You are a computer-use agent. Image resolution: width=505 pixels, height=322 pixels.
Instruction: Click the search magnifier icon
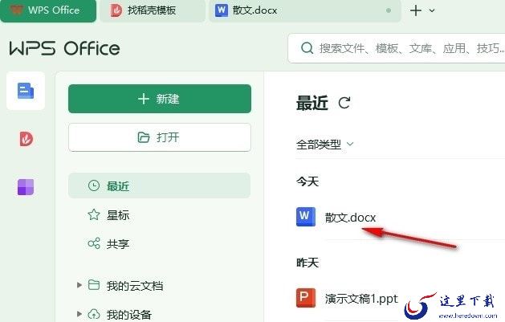pos(307,48)
